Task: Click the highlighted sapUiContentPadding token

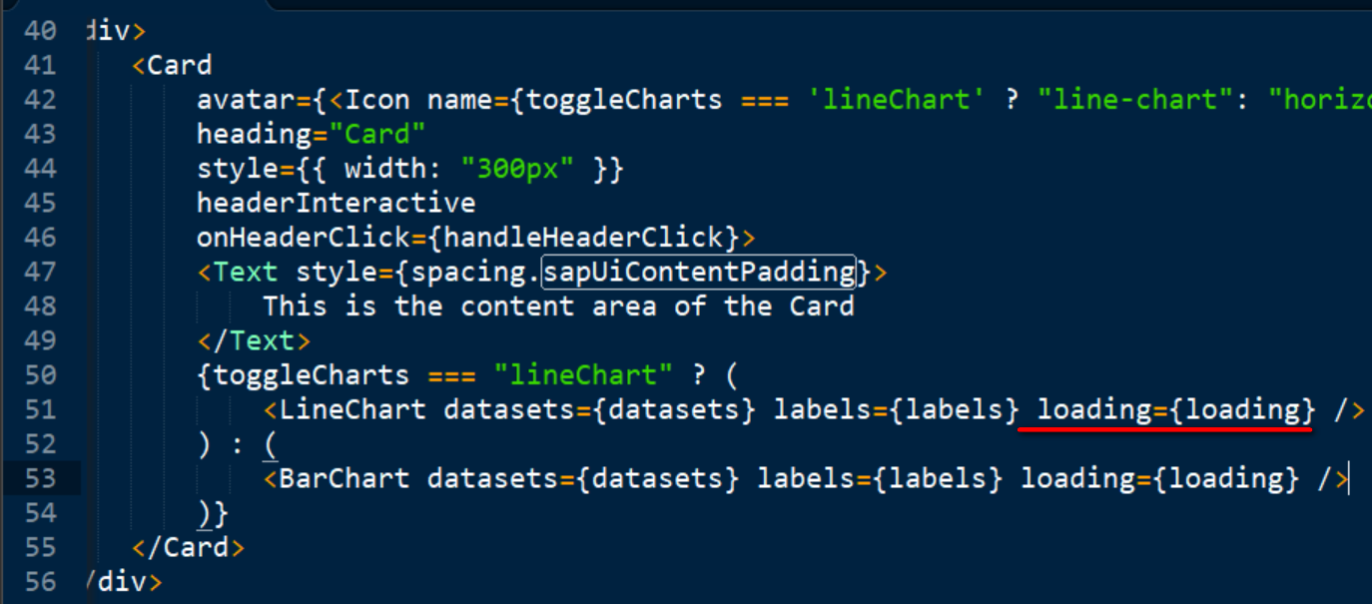Action: 700,273
